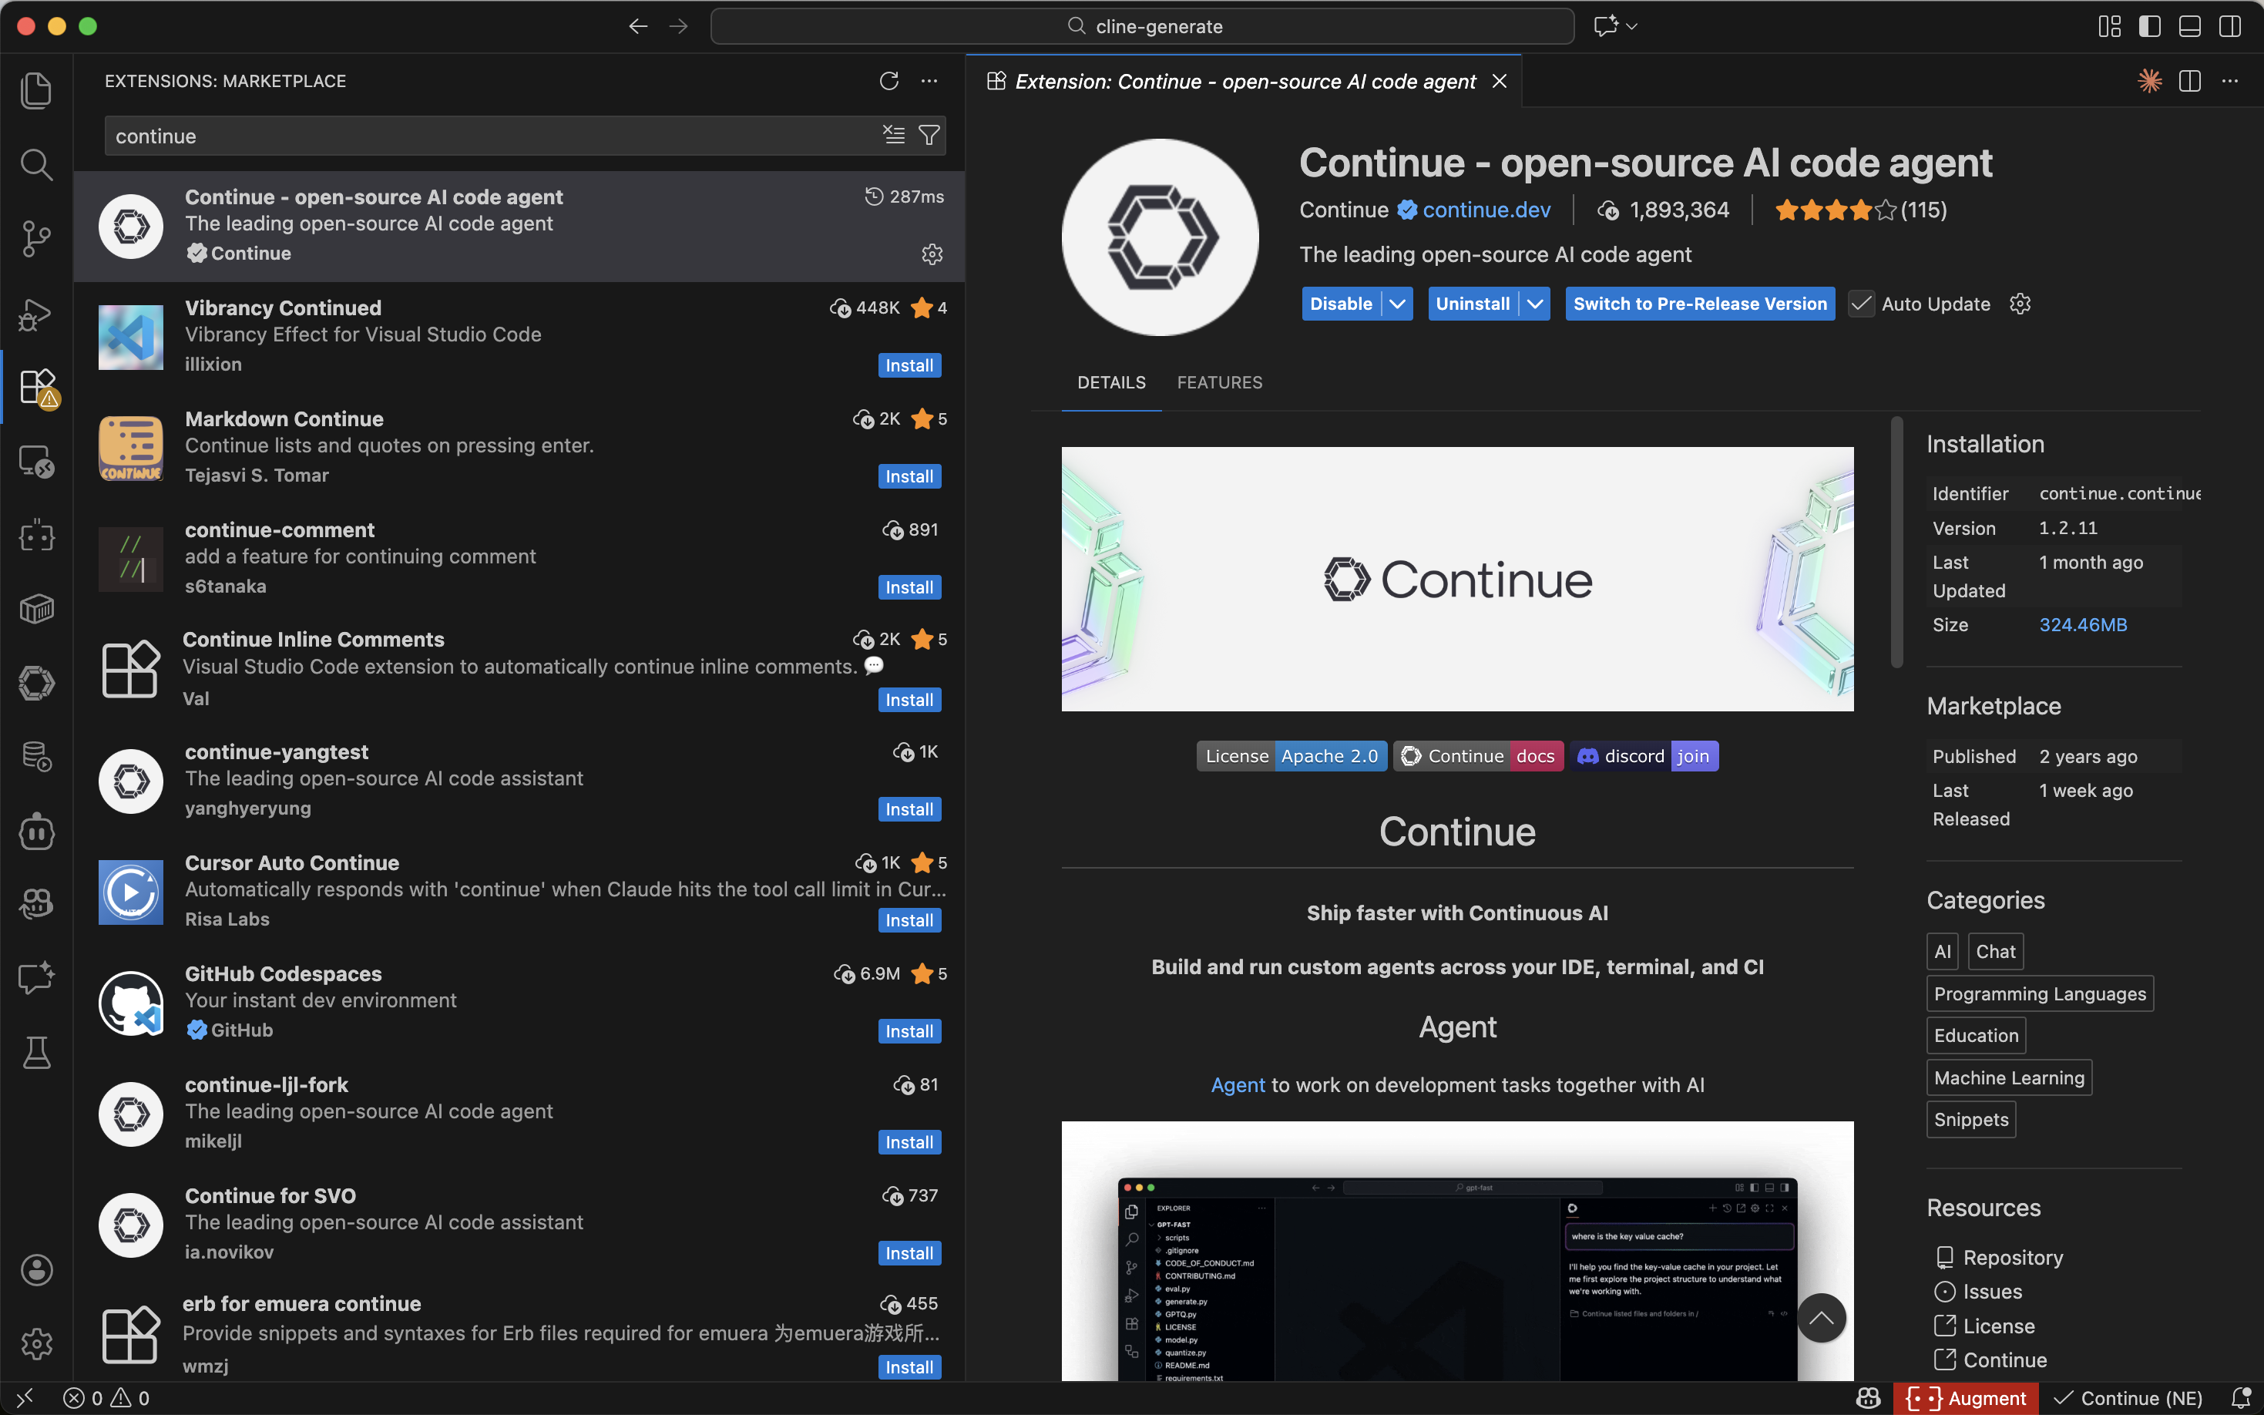Open Run and Debug view
The width and height of the screenshot is (2264, 1415).
(36, 314)
